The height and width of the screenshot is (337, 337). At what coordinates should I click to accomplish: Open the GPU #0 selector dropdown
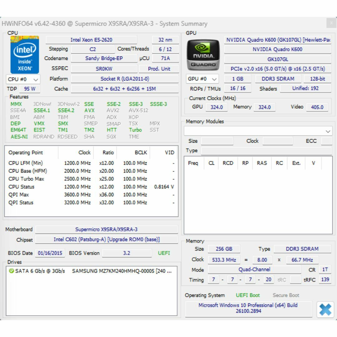[x=202, y=79]
